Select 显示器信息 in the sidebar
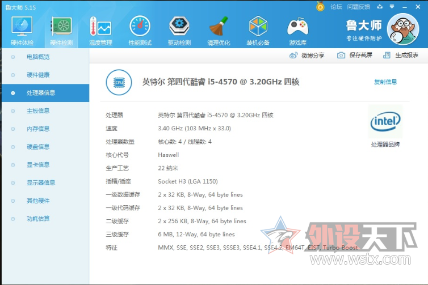428x285 pixels. [x=45, y=183]
